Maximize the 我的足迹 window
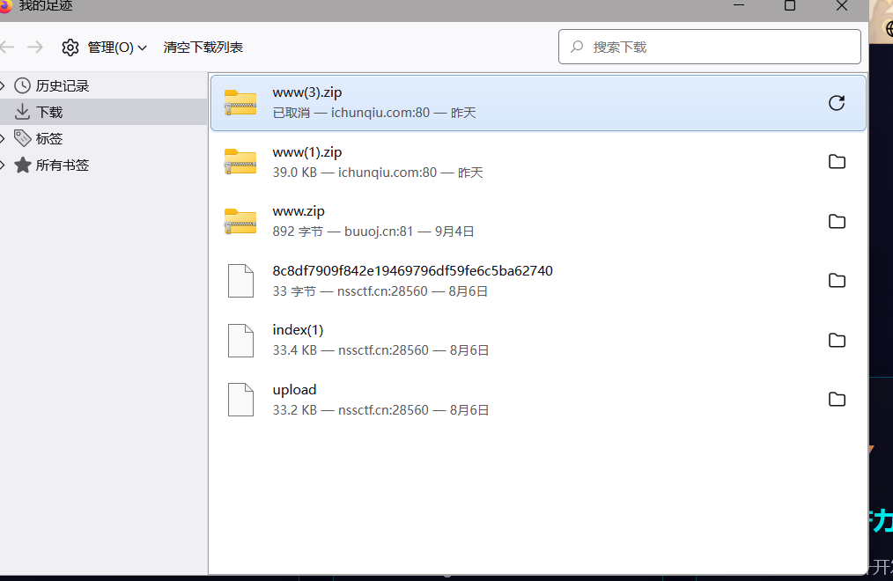 coord(790,6)
